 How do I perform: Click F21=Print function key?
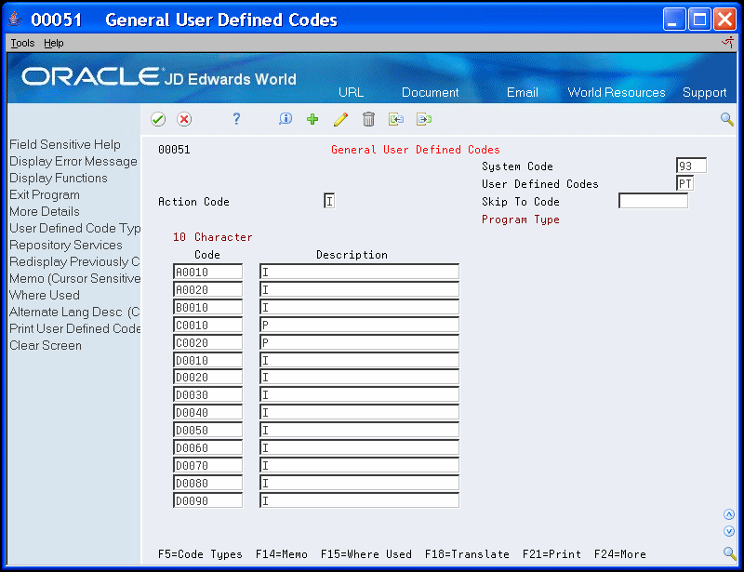(551, 554)
